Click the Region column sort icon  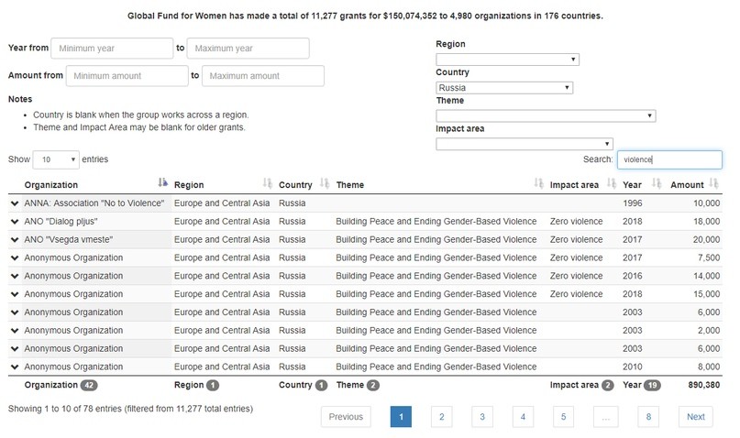coord(268,184)
